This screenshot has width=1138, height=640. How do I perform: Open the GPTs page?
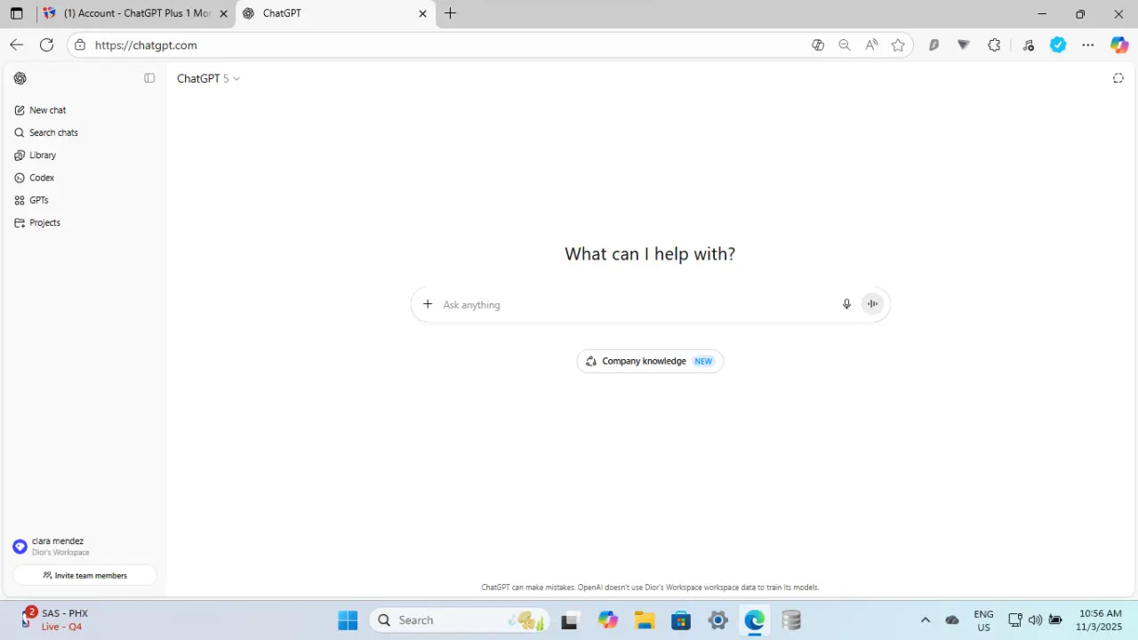(x=83, y=200)
